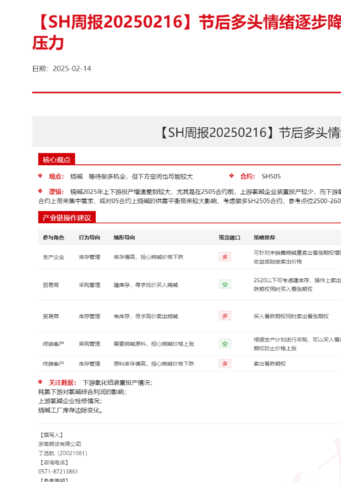Click the 策略推荐 column header
This screenshot has height=482, width=341.
264,238
